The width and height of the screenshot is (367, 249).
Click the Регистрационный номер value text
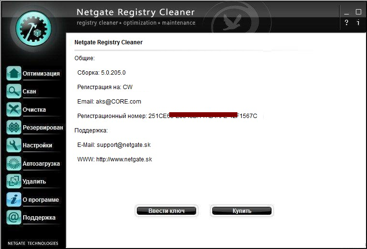coord(203,116)
